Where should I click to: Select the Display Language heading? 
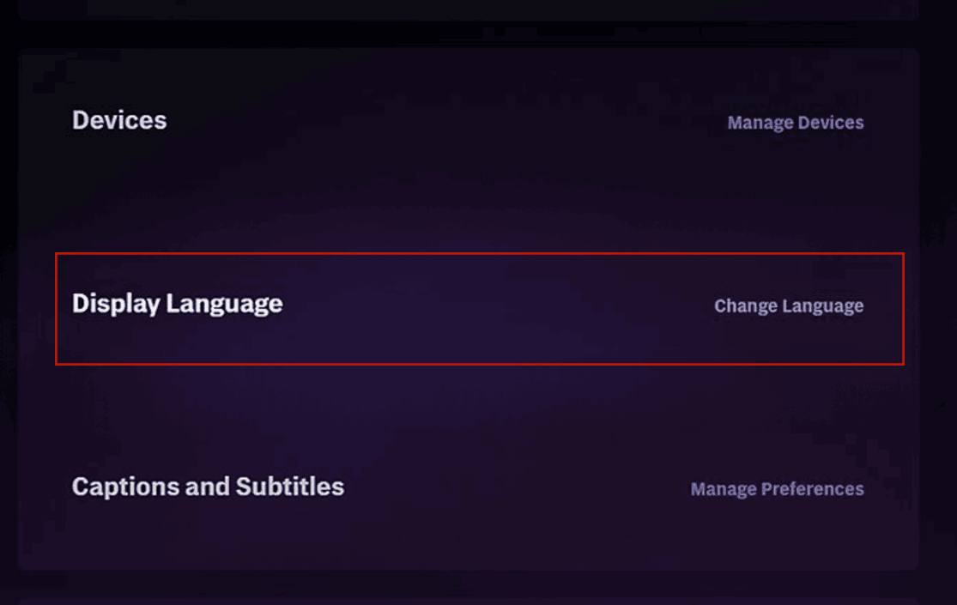[x=178, y=304]
